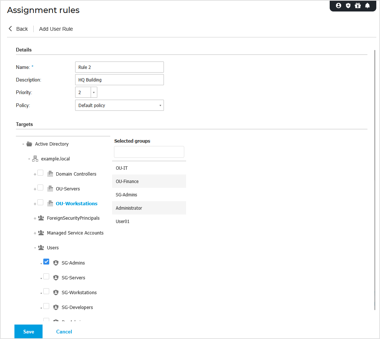Select the example.local domain icon
Screen dimensions: 380x339
35,159
